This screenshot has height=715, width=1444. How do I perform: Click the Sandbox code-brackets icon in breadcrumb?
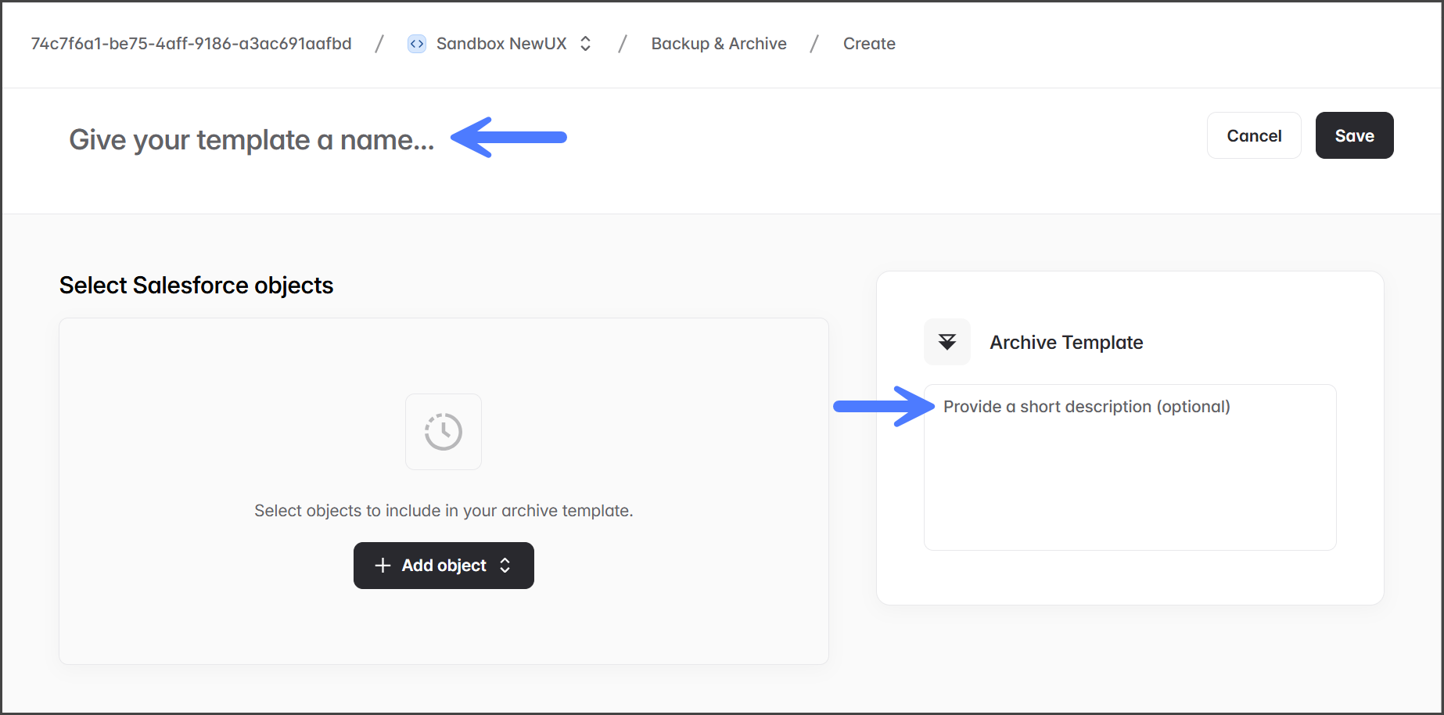[x=417, y=44]
